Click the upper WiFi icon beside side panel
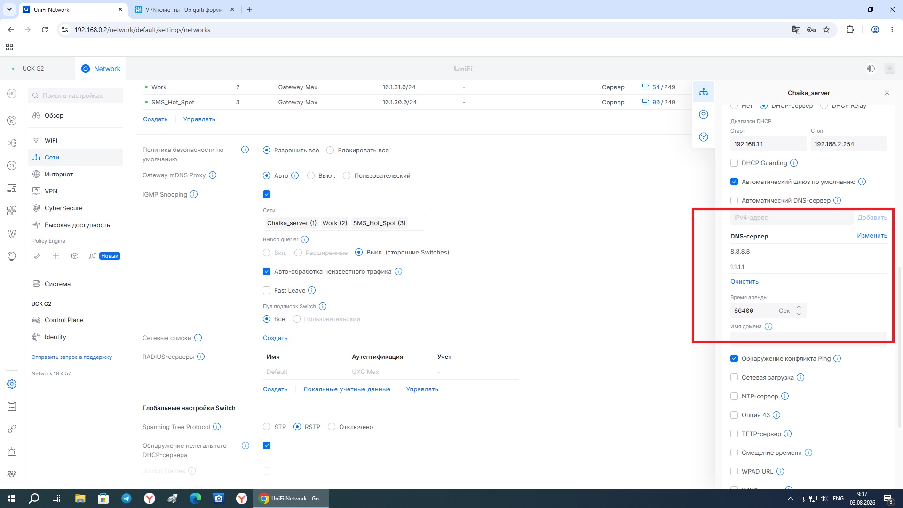 (704, 114)
